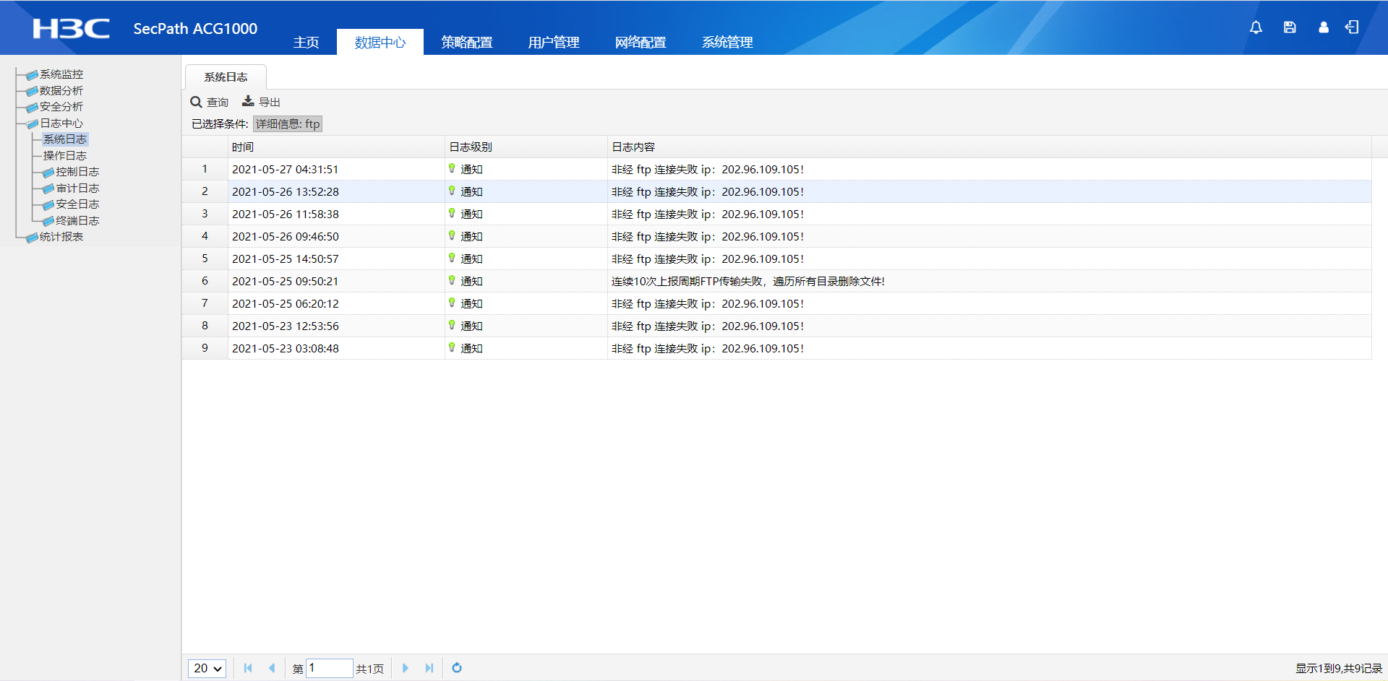
Task: Sort by the 日志级别 column header
Action: coord(526,147)
